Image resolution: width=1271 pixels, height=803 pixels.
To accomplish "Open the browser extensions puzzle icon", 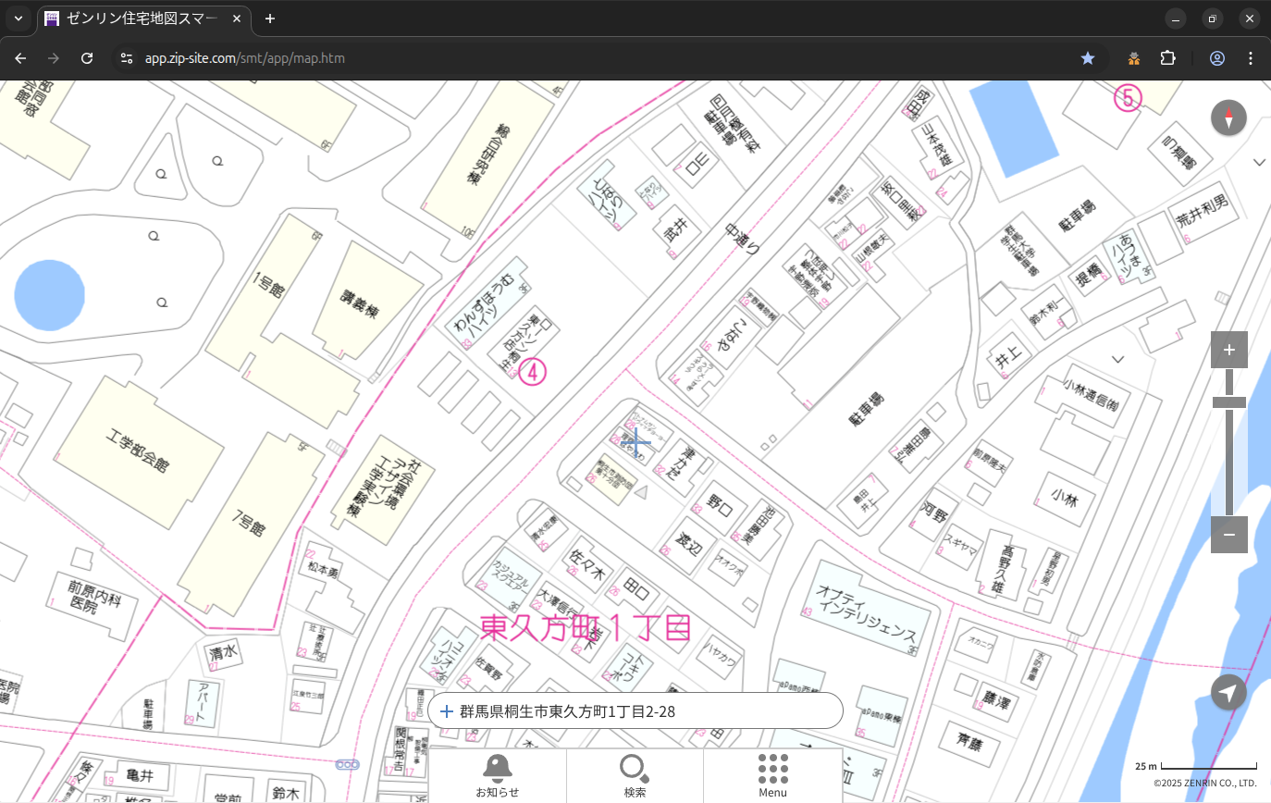I will 1167,58.
